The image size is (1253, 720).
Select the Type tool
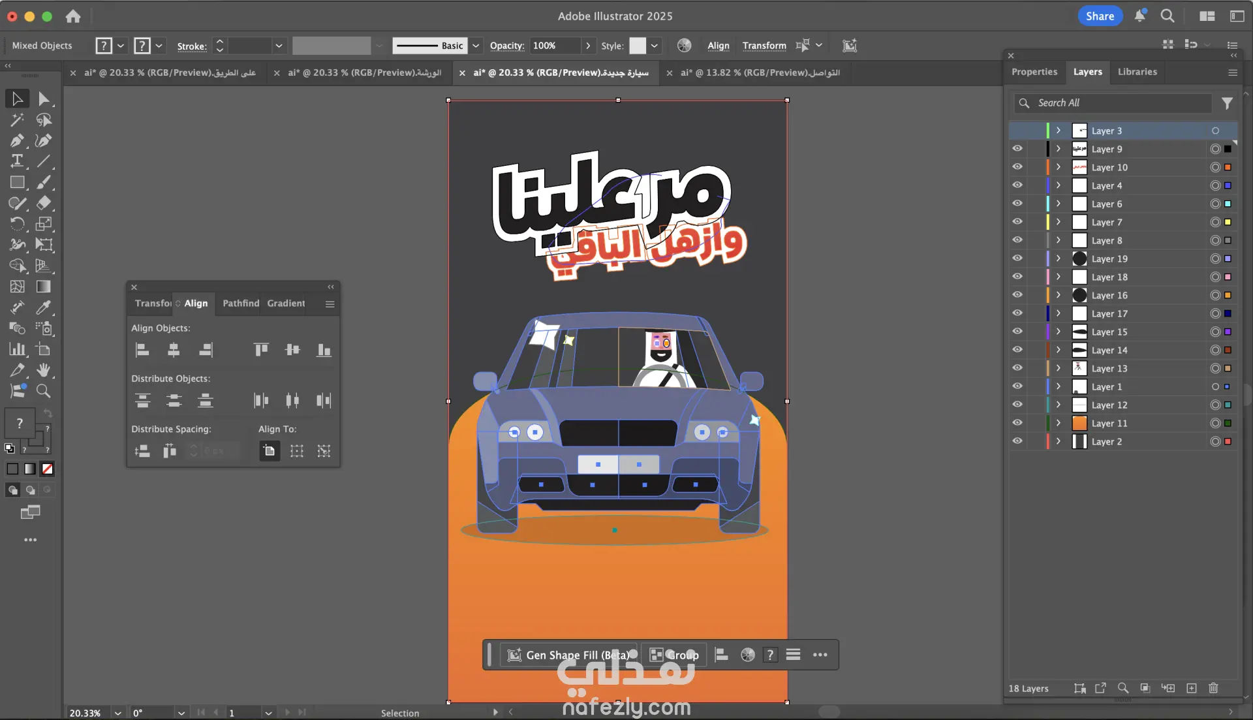[x=17, y=161]
